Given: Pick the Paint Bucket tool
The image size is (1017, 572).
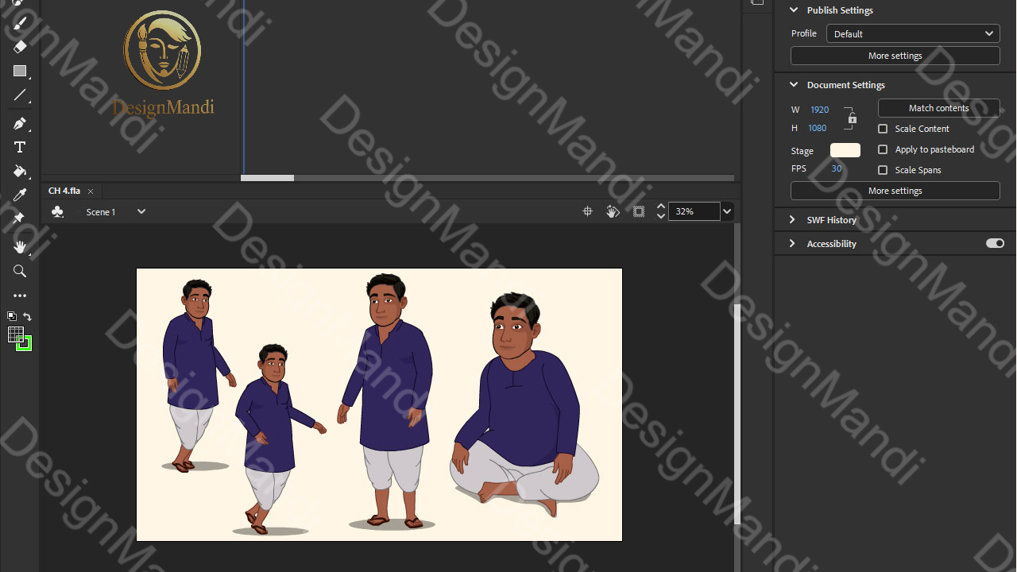Looking at the screenshot, I should 20,171.
